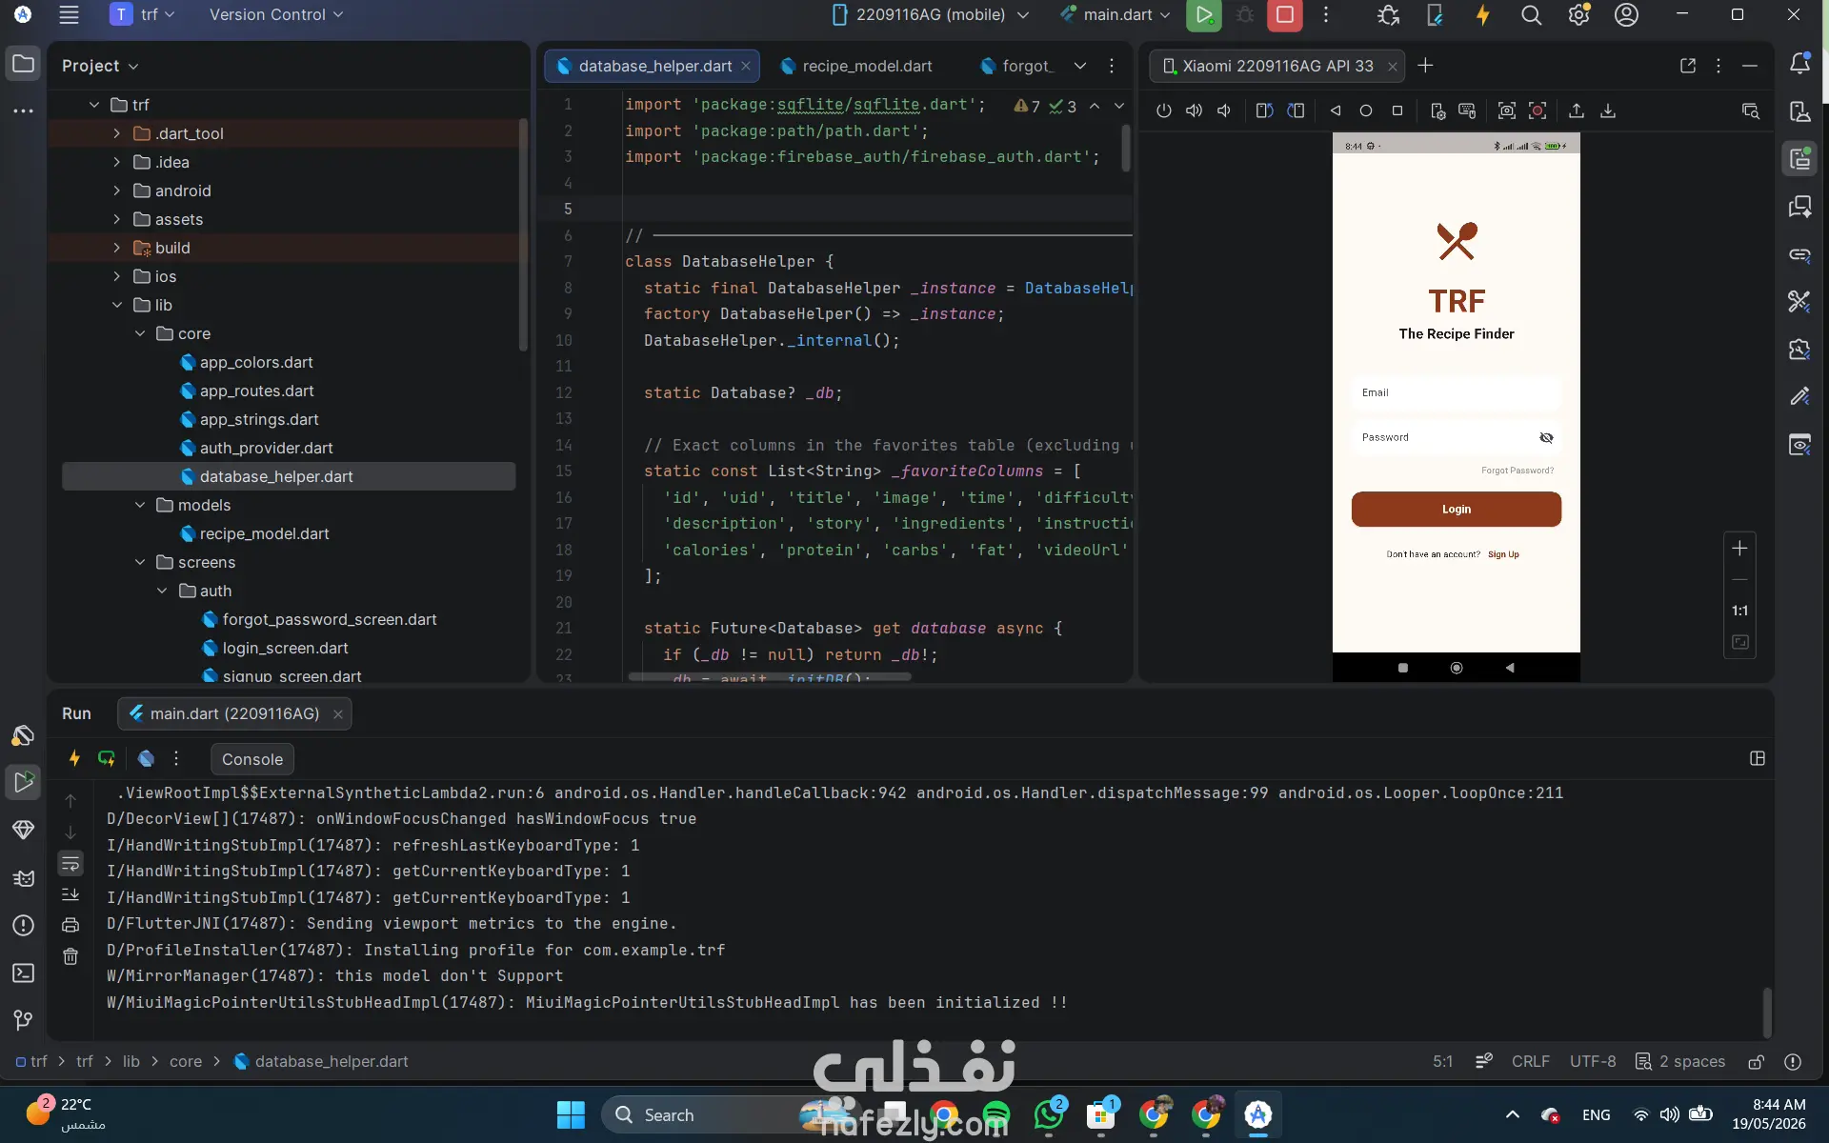Click the Flutter Hot Reload lightning icon in Run panel
This screenshot has width=1829, height=1143.
coord(74,758)
